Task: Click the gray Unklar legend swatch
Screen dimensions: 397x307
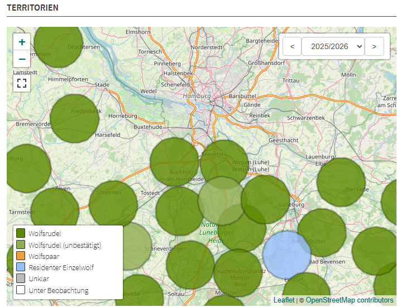Action: pyautogui.click(x=21, y=279)
